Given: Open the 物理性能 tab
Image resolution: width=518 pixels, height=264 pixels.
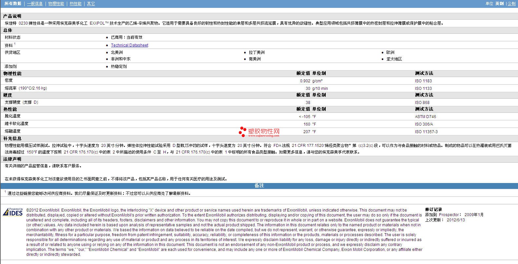Looking at the screenshot, I should 56,4.
